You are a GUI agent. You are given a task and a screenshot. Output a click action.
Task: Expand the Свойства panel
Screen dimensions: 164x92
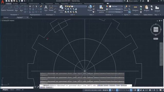pos(109,15)
